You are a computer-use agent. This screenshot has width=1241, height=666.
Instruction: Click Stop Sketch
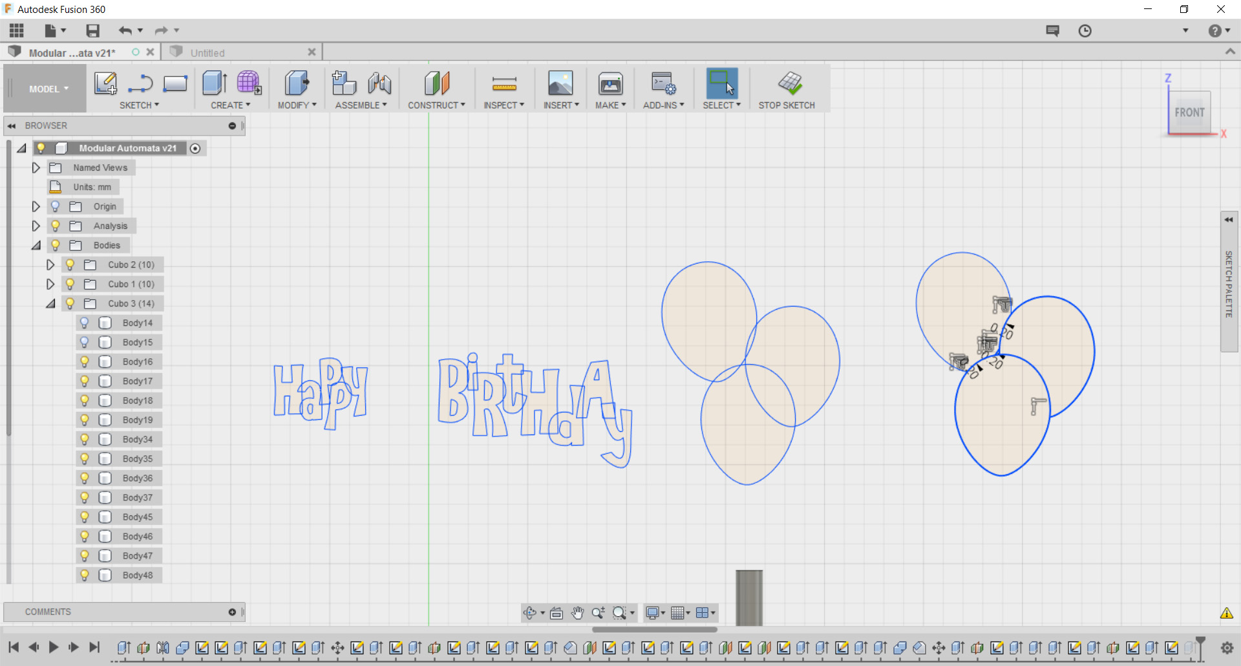click(787, 91)
